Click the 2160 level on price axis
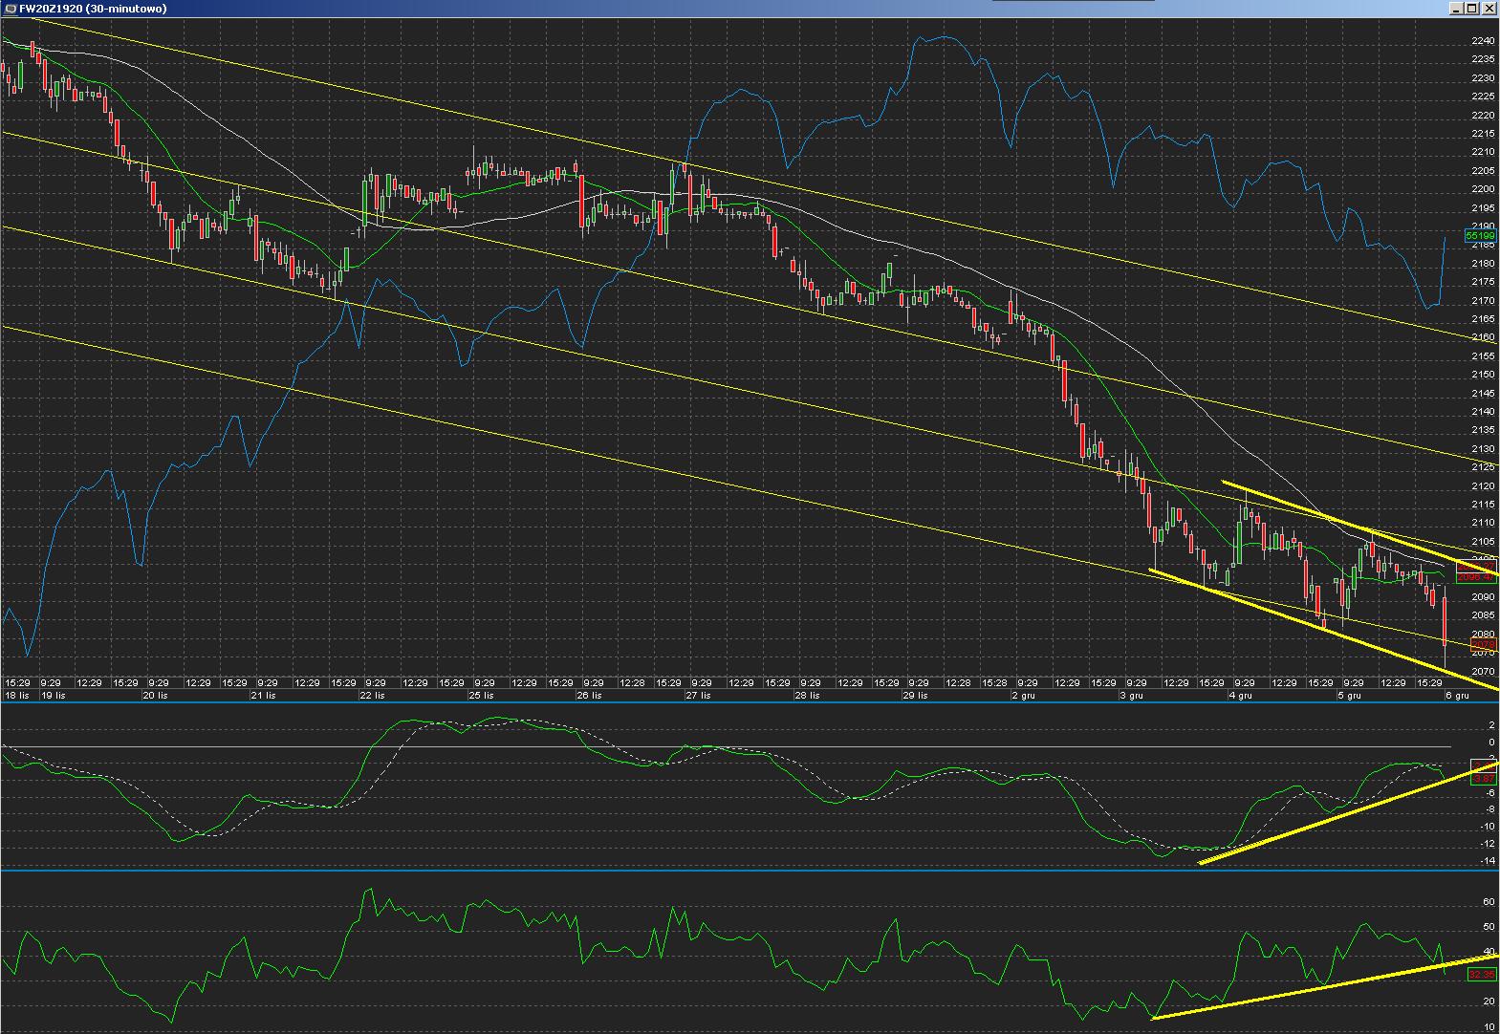Image resolution: width=1500 pixels, height=1034 pixels. pyautogui.click(x=1483, y=337)
